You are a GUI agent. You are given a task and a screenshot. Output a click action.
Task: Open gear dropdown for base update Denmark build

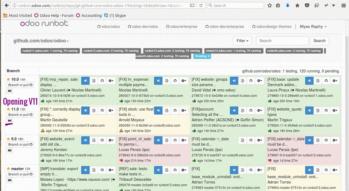click(x=335, y=81)
